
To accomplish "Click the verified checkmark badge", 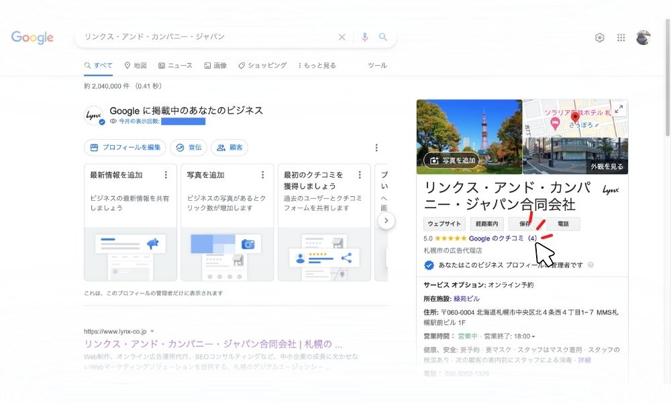I will pyautogui.click(x=429, y=265).
